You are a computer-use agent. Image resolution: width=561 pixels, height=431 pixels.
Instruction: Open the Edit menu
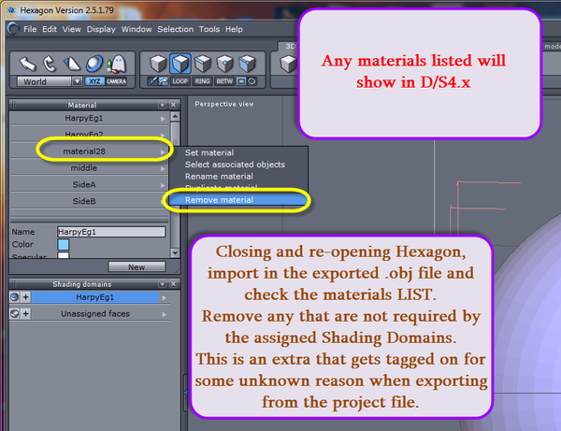50,29
